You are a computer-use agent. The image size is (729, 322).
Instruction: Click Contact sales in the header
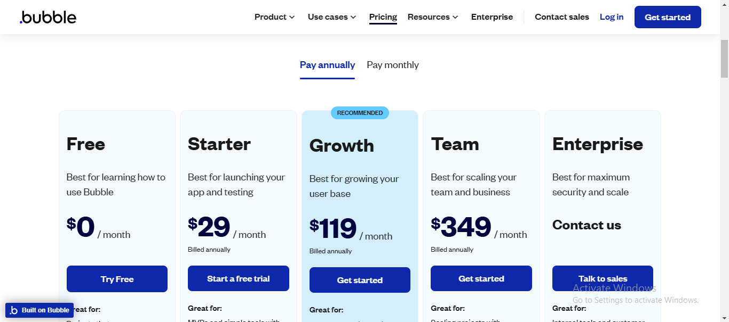click(x=561, y=17)
